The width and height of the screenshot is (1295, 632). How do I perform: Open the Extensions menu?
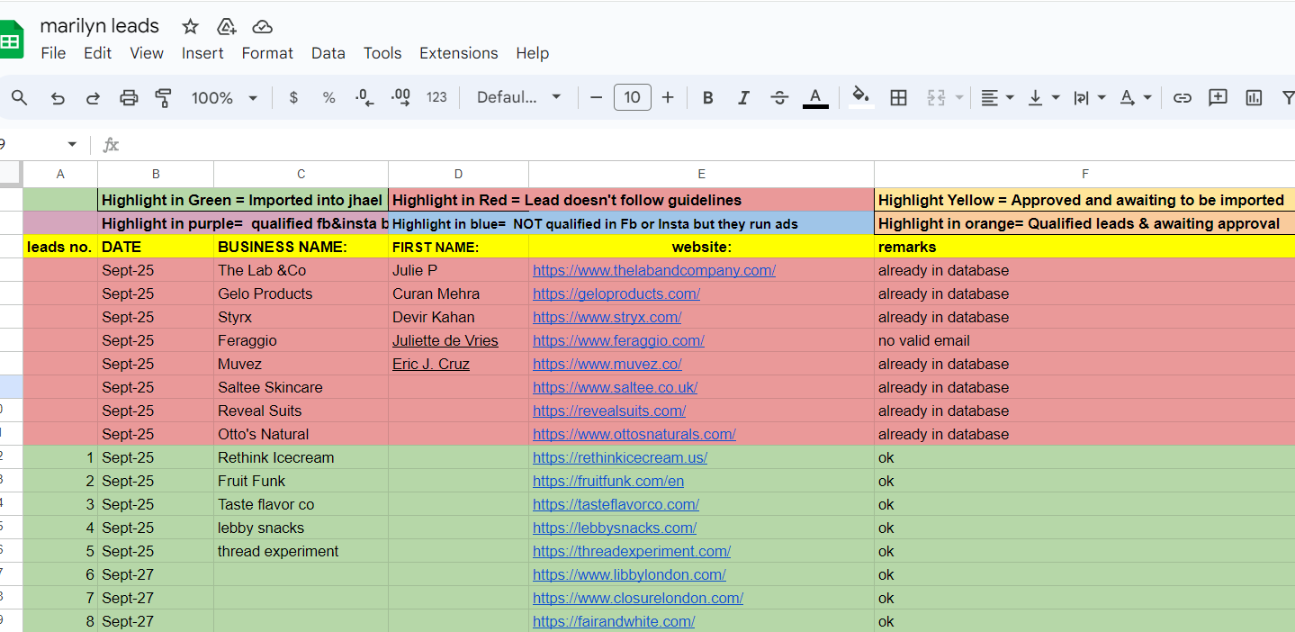(459, 53)
